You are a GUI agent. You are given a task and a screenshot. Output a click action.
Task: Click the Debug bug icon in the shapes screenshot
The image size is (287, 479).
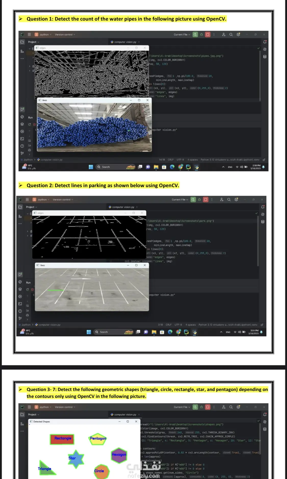click(202, 407)
